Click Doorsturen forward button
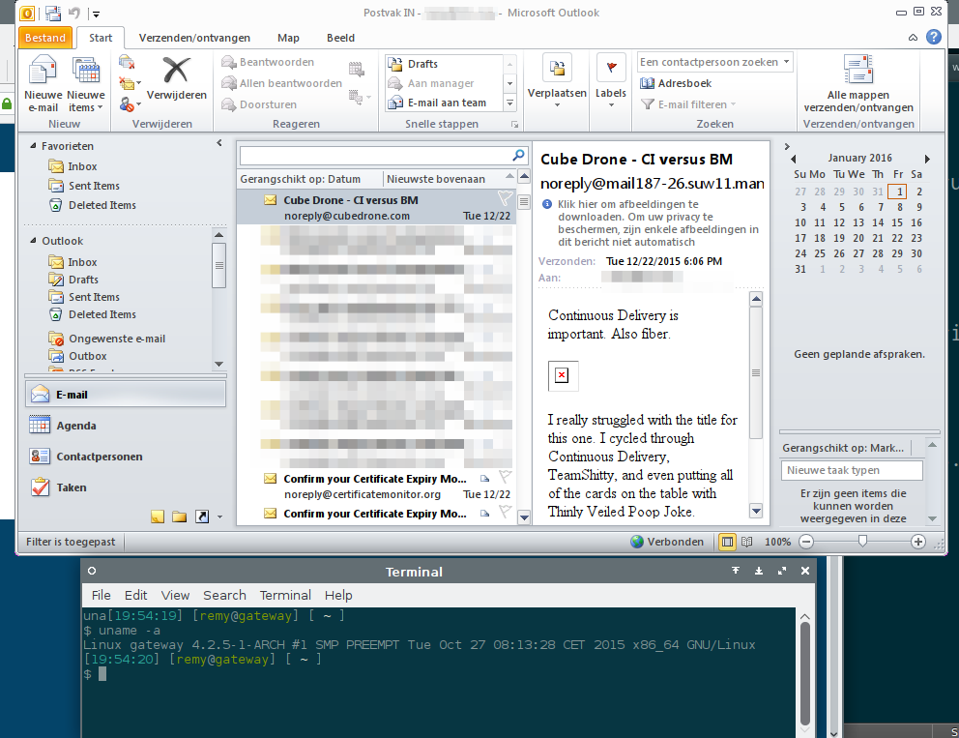Screen dimensions: 959x738 click(x=259, y=104)
